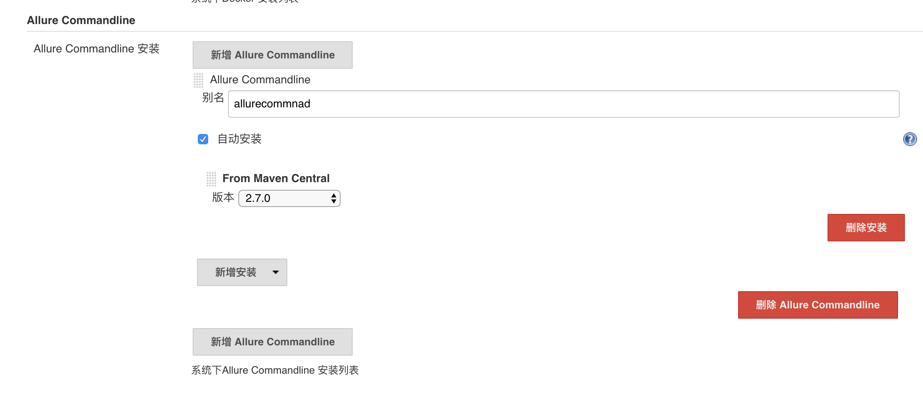The width and height of the screenshot is (923, 402).
Task: Click the From Maven Central installer title
Action: tap(276, 178)
